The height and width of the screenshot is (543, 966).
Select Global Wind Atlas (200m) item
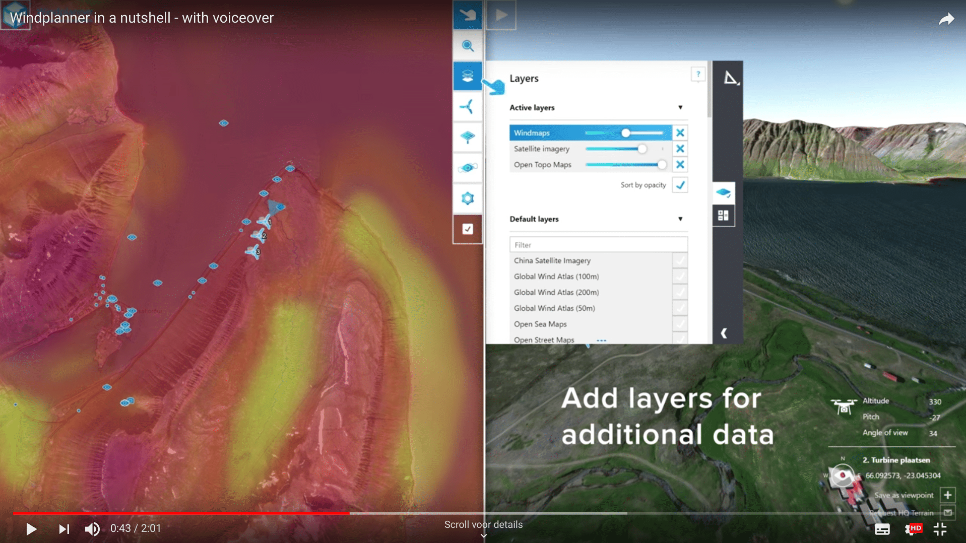591,293
